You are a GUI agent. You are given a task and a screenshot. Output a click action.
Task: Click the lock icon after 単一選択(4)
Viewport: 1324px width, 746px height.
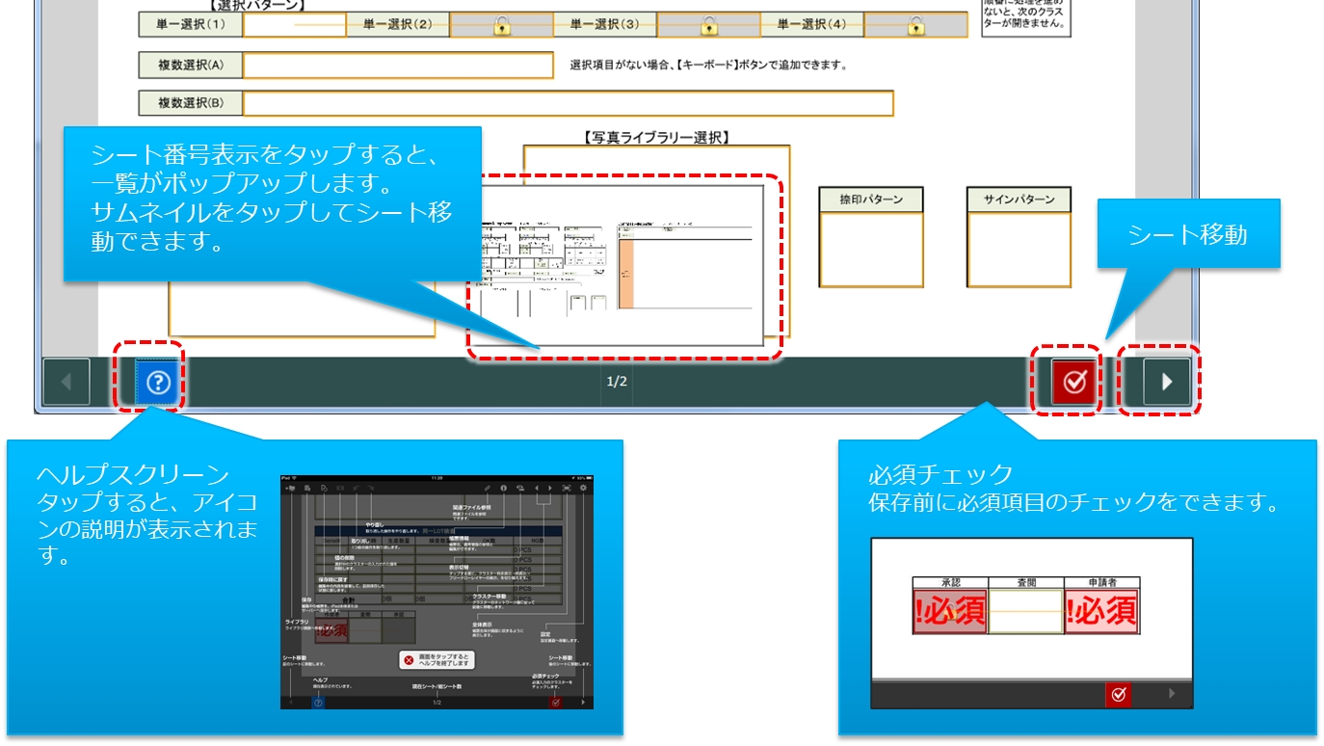pyautogui.click(x=915, y=25)
